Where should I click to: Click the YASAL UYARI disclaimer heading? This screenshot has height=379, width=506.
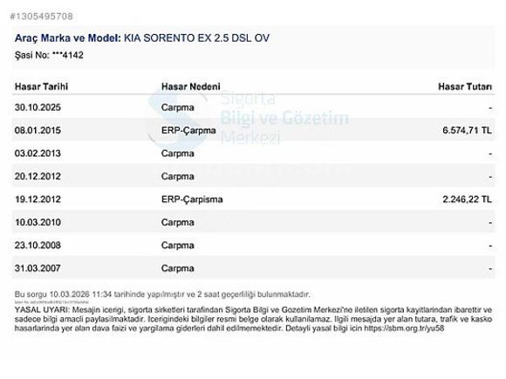[42, 309]
